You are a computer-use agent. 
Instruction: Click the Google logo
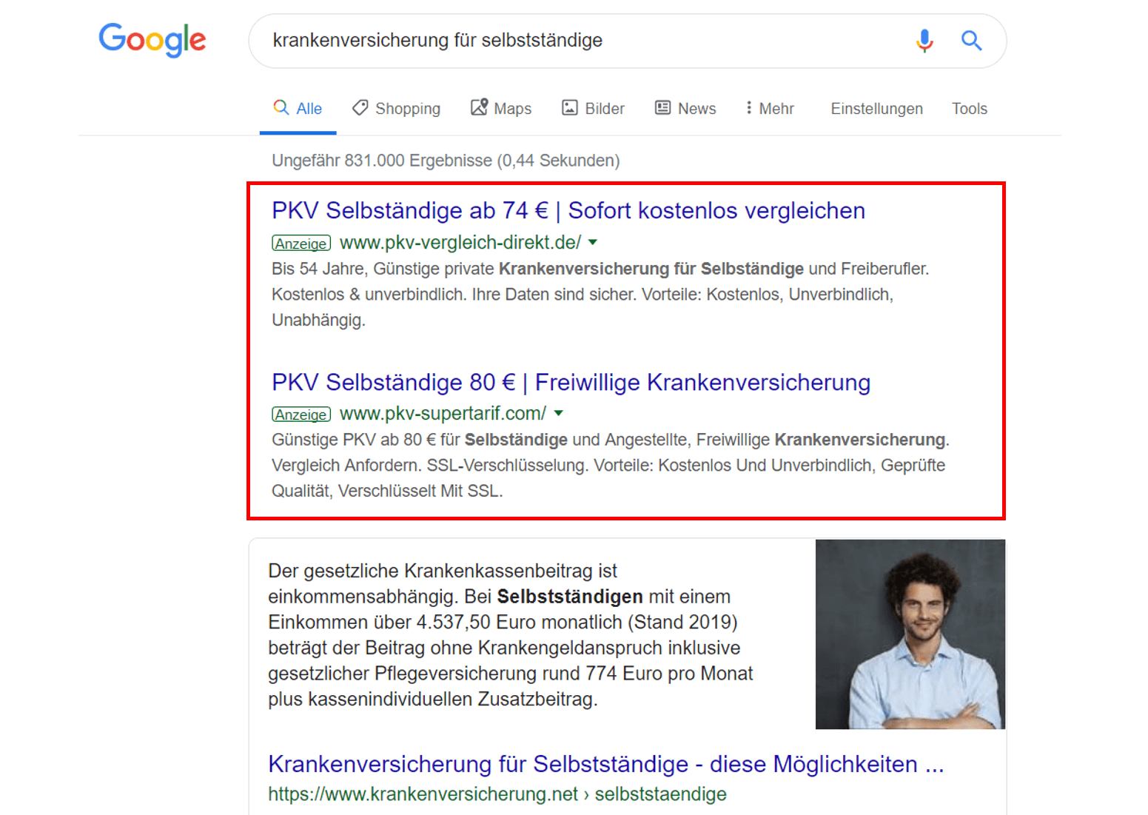(152, 40)
